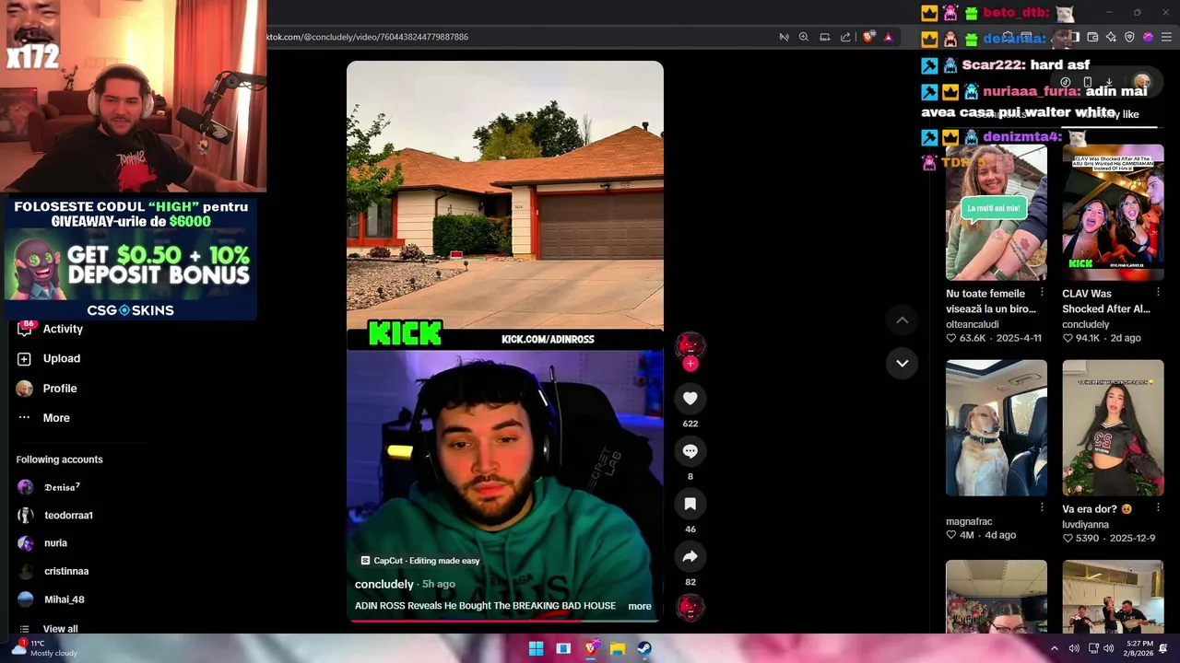Screen dimensions: 1180x663
Task: Open the Brave Rewards triangle icon
Action: coord(888,37)
